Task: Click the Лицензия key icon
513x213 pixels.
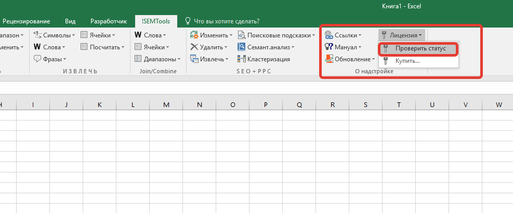Action: point(384,35)
